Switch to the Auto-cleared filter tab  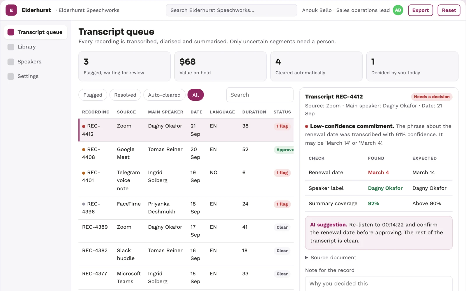(x=164, y=95)
